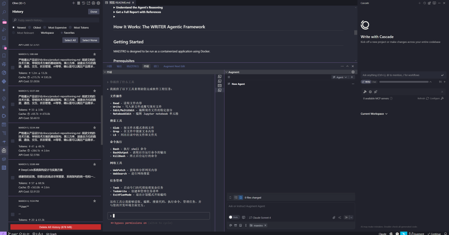This screenshot has width=449, height=235.
Task: Click the attach file paperclip in Augment
Action: pos(334,218)
